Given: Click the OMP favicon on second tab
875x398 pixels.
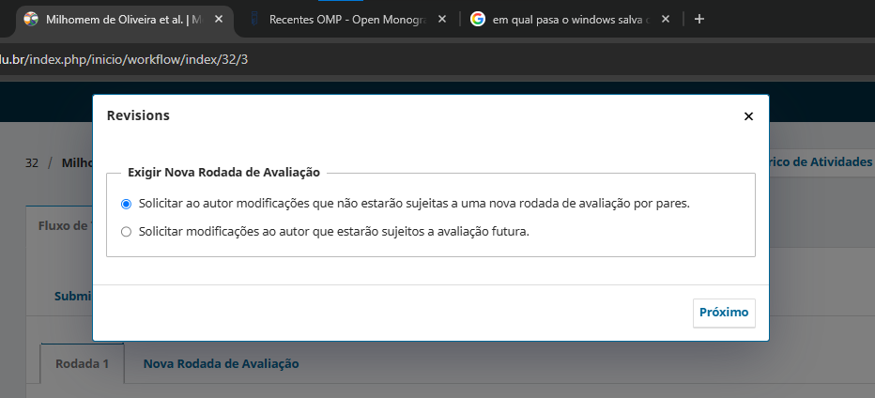Looking at the screenshot, I should click(x=255, y=19).
